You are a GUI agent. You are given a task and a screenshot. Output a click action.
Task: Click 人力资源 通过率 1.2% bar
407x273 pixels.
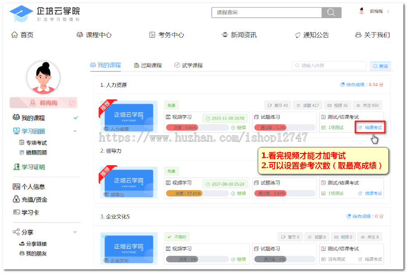point(285,128)
